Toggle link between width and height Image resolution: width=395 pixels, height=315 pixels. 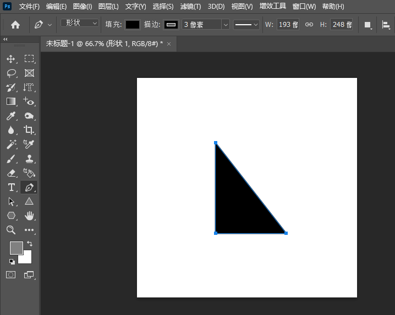(x=309, y=25)
